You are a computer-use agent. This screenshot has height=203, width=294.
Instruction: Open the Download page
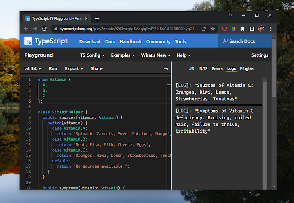click(x=90, y=41)
